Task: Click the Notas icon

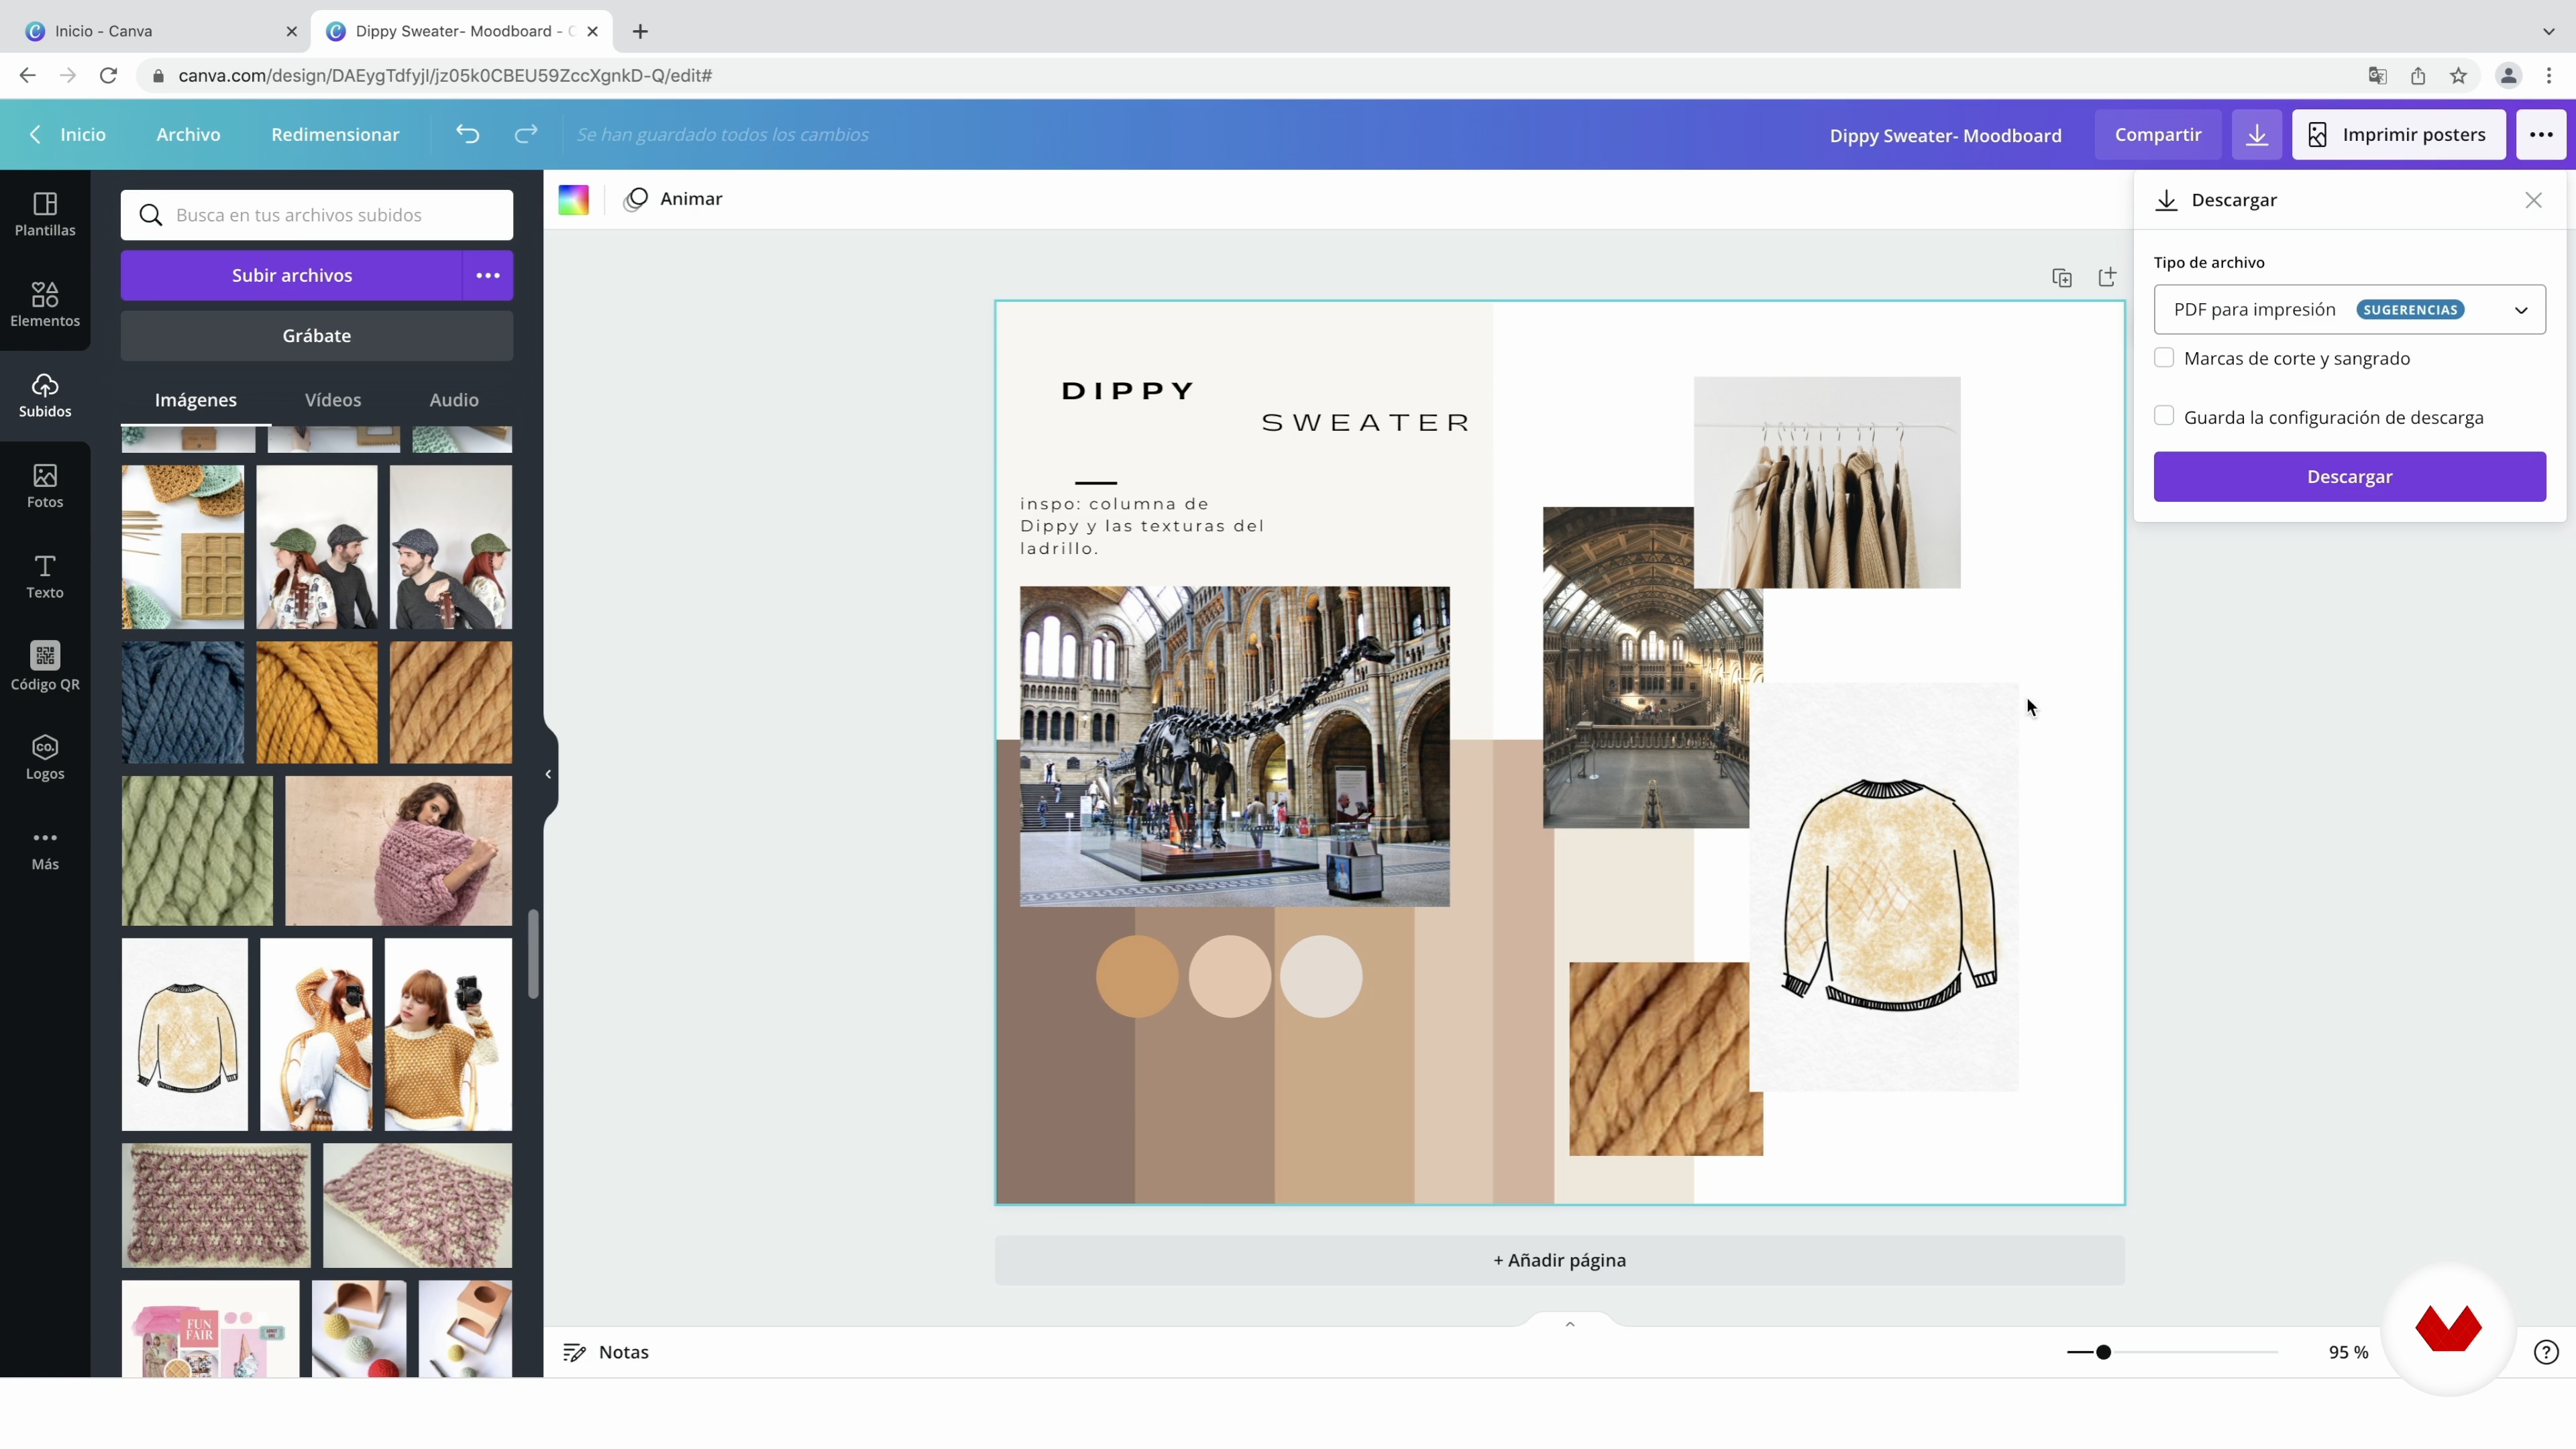Action: coord(574,1352)
